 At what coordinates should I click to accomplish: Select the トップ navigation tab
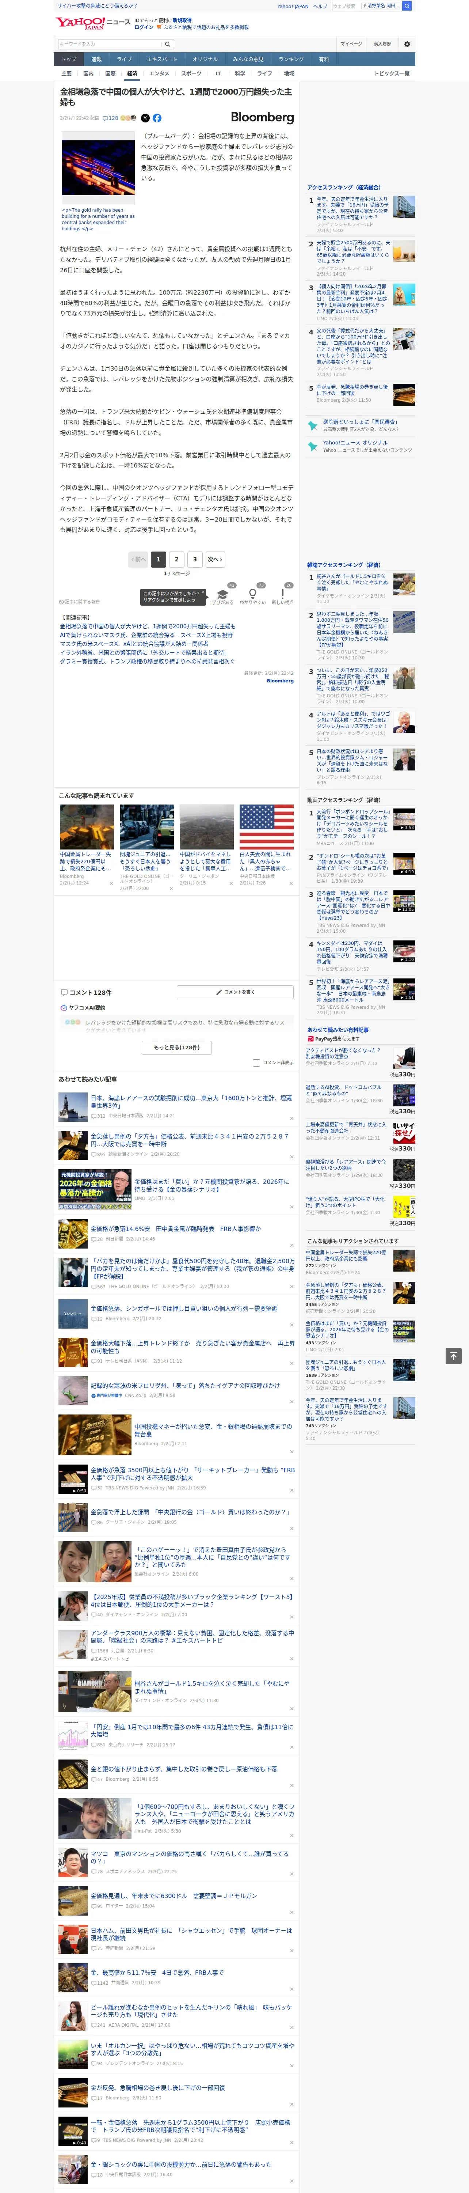click(x=69, y=60)
